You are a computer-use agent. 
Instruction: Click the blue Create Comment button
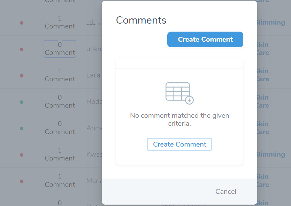[x=205, y=40]
